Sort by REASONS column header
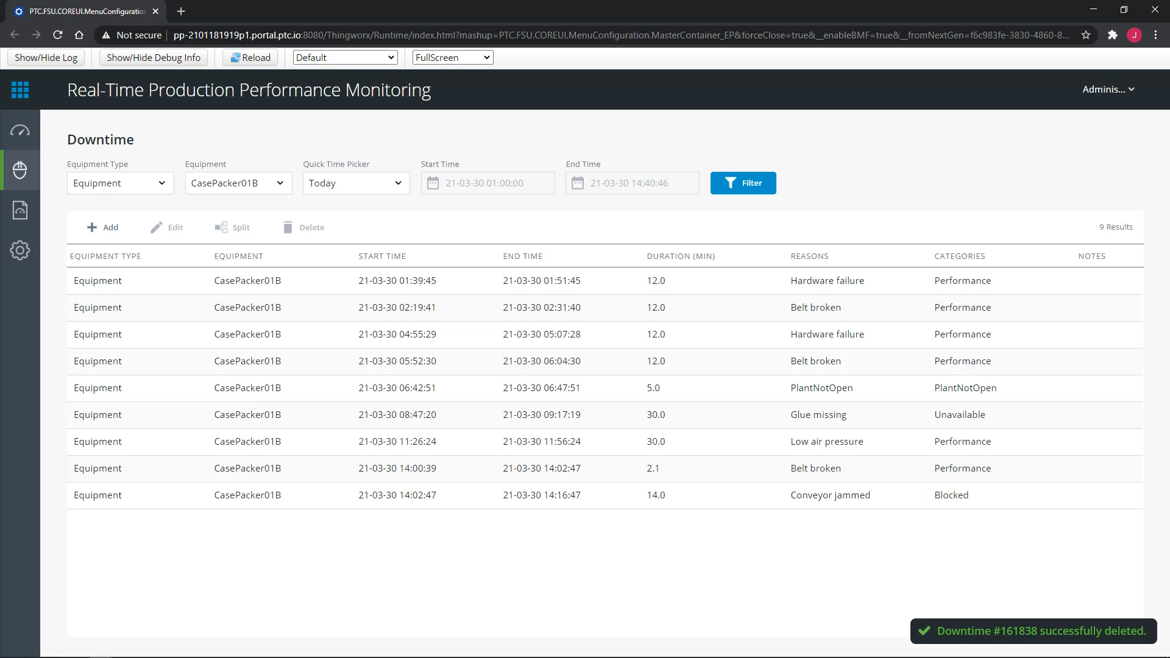The width and height of the screenshot is (1170, 658). (809, 256)
